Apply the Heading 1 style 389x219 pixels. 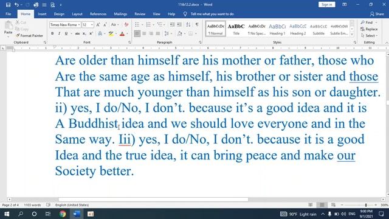[277, 29]
